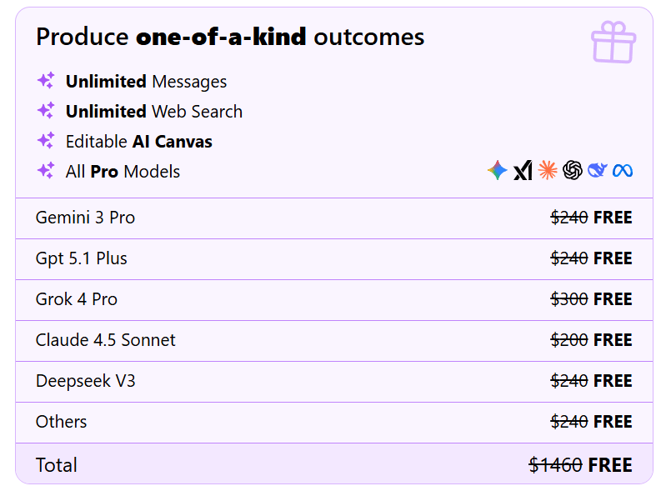Click the sparkle icon beside All Pro Models

tap(46, 171)
